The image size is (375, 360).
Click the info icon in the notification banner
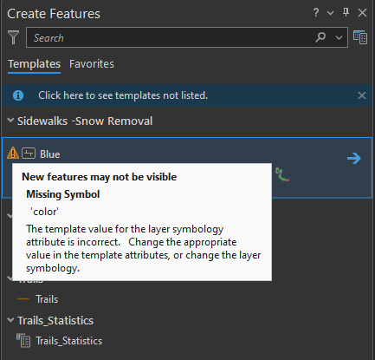(18, 95)
